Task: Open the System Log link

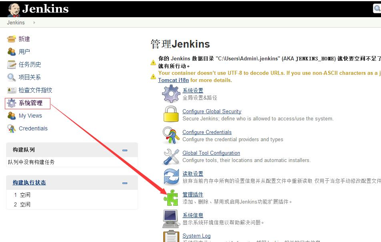Action: click(x=197, y=236)
